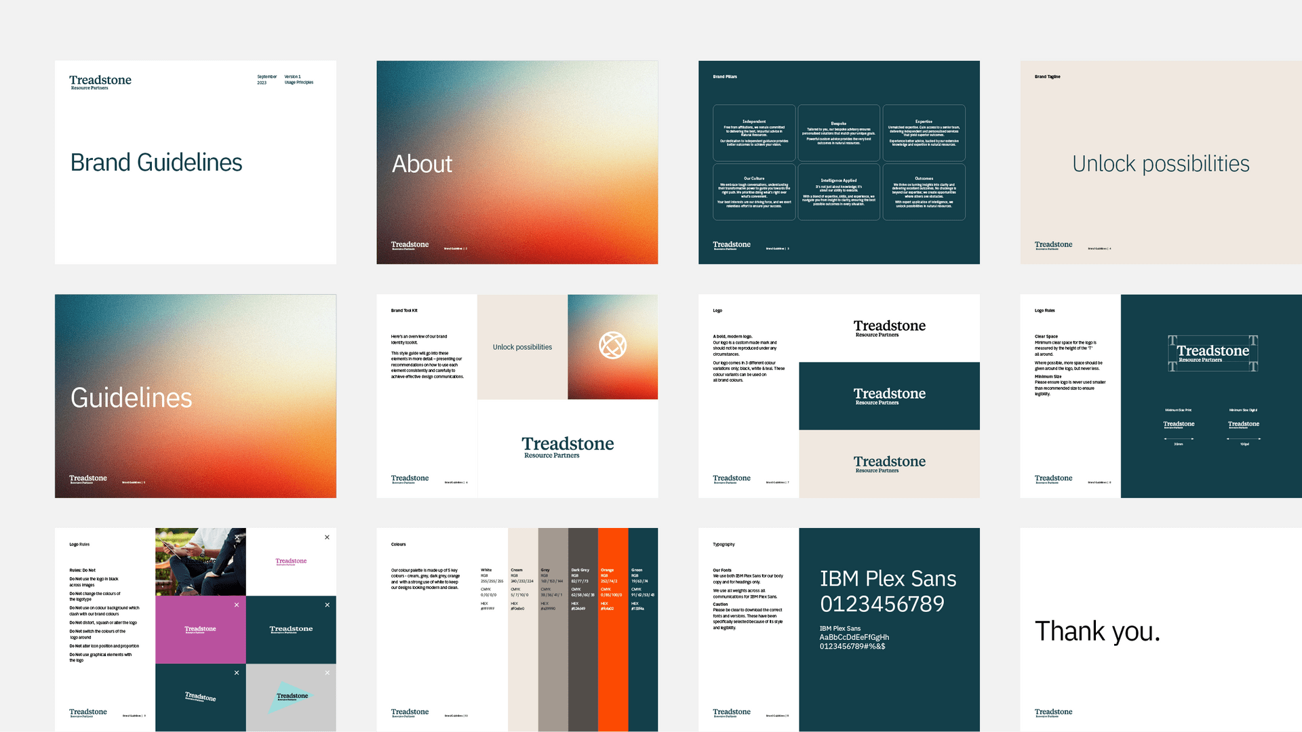Click the X on the rotated logo tile

click(237, 672)
